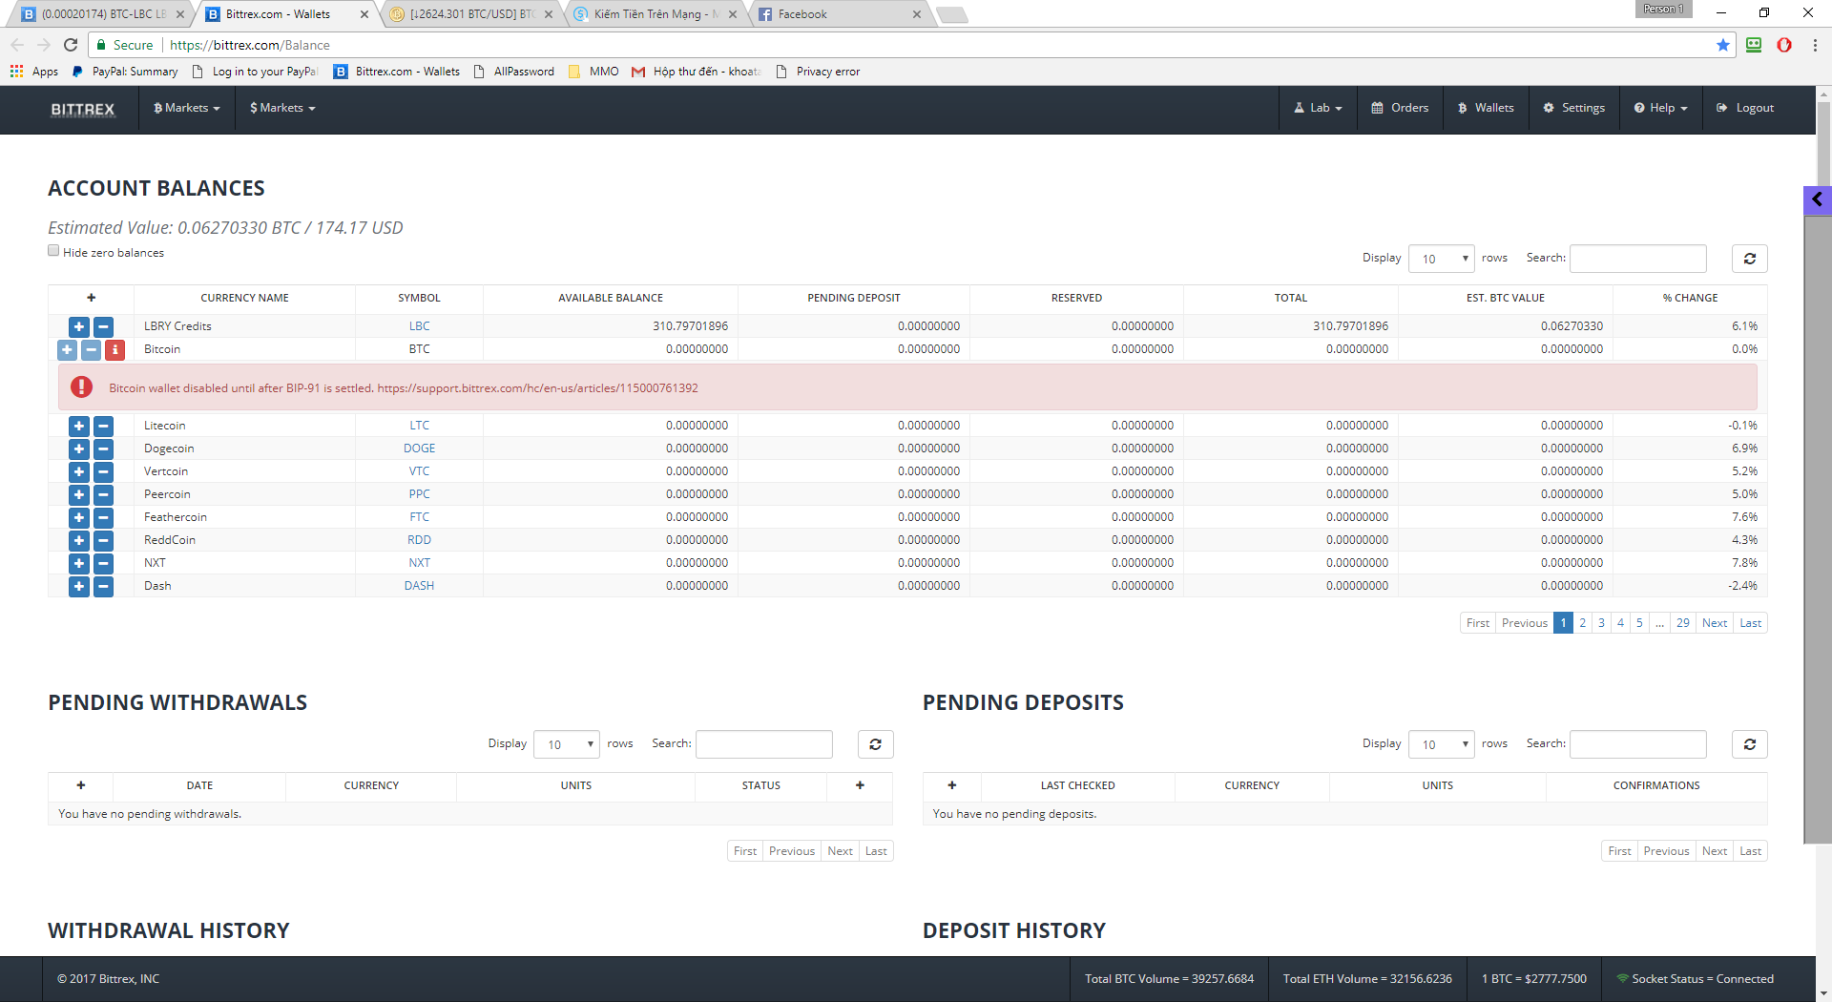Refresh the pending deposits table
The image size is (1832, 1002).
[x=1749, y=744]
